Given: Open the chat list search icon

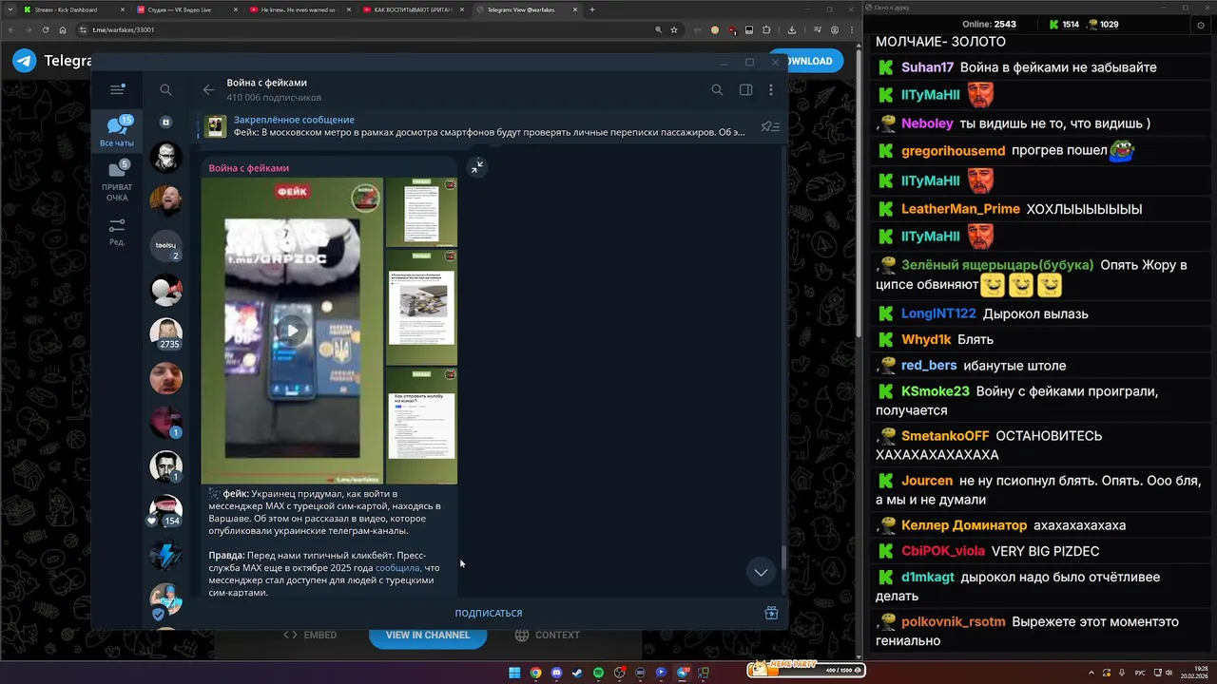Looking at the screenshot, I should pos(165,89).
